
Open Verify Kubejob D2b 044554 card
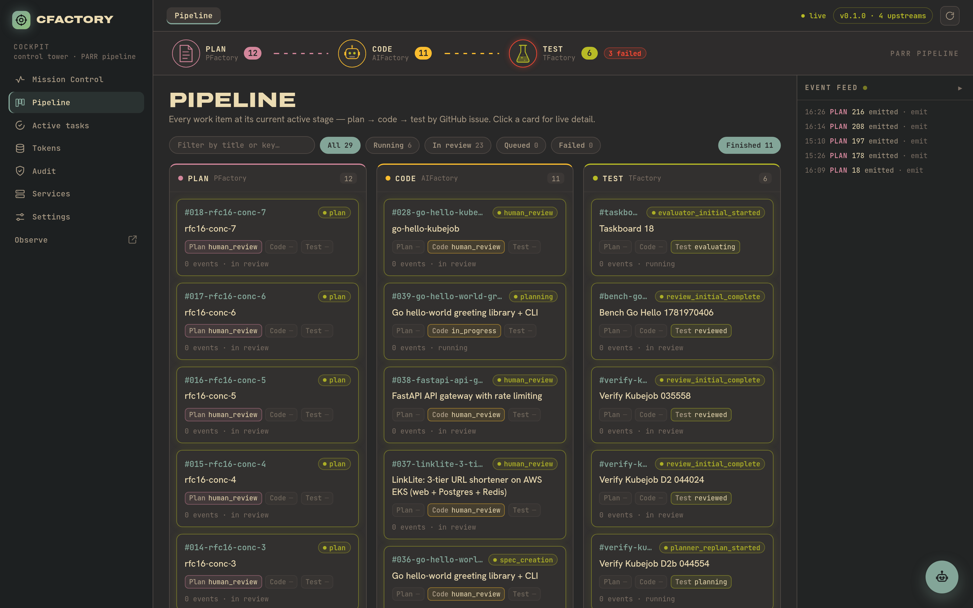682,571
